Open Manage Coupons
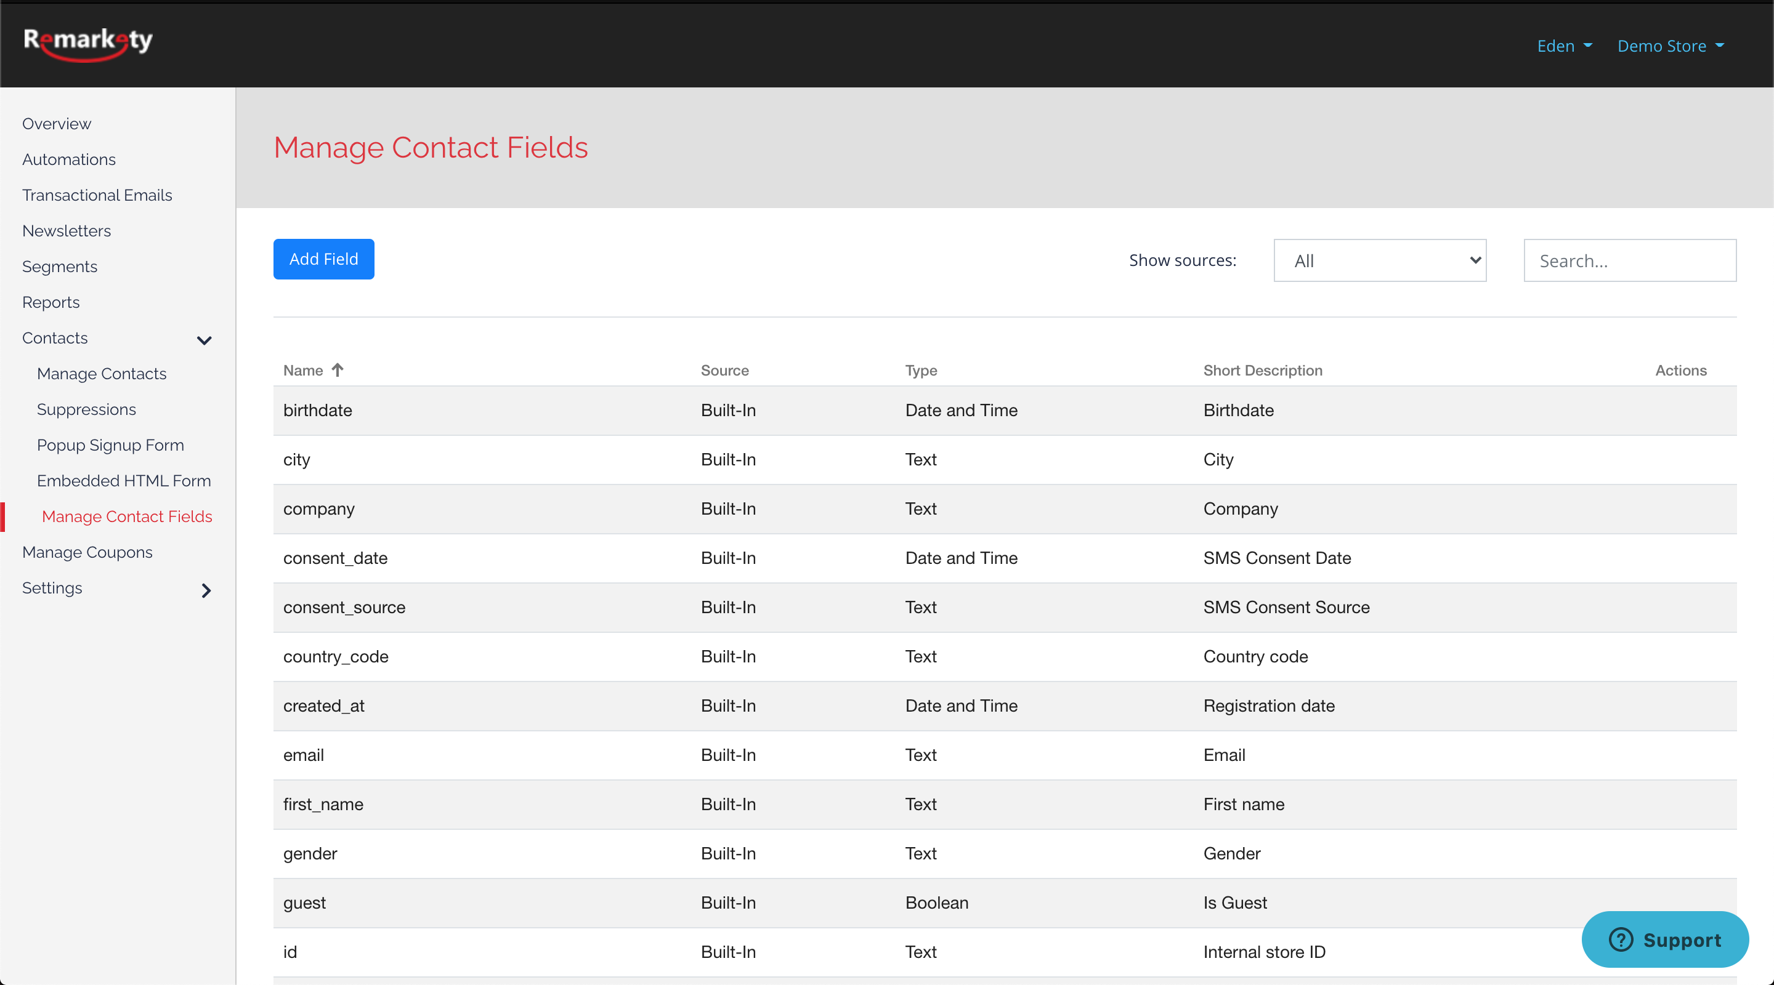This screenshot has height=985, width=1774. pos(87,552)
